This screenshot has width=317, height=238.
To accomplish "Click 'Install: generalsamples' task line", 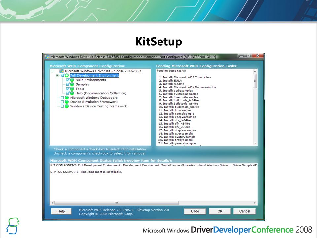I will 178,143.
